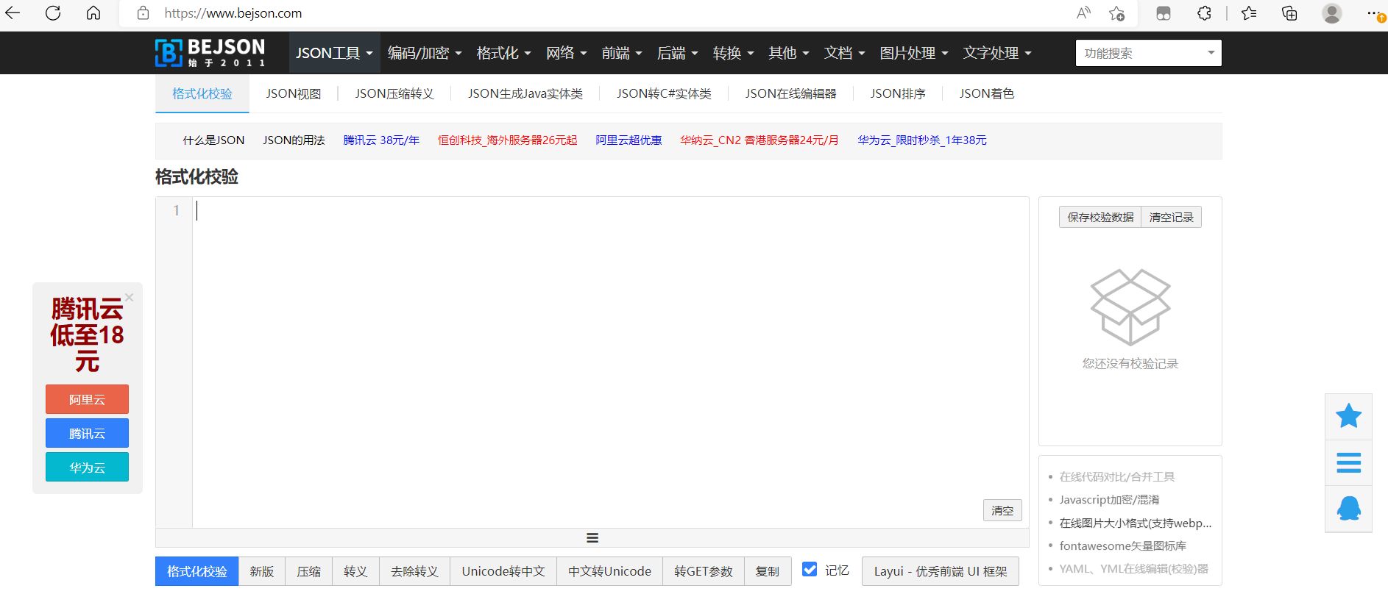This screenshot has height=594, width=1388.
Task: Expand the 前端 dropdown menu
Action: point(622,53)
